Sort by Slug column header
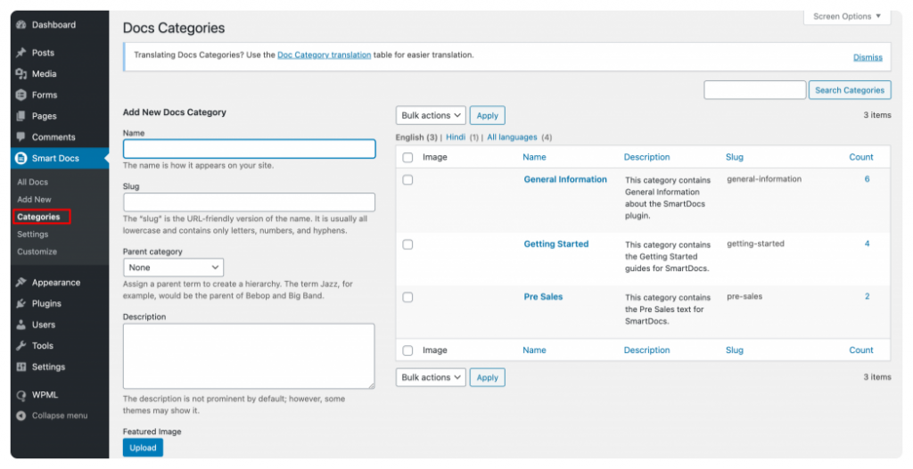The image size is (913, 469). coord(735,157)
